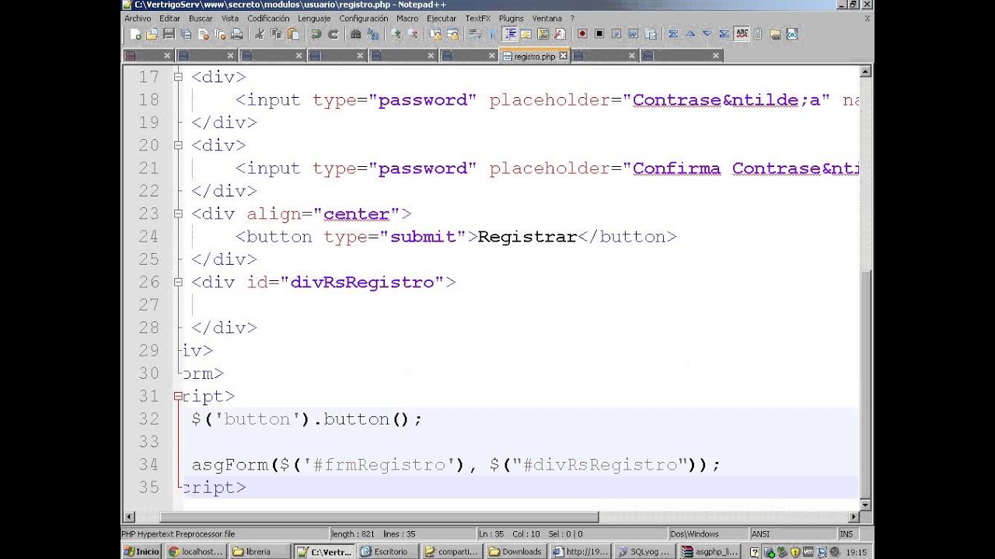Switch to Downloads in the taskbar

(515, 552)
